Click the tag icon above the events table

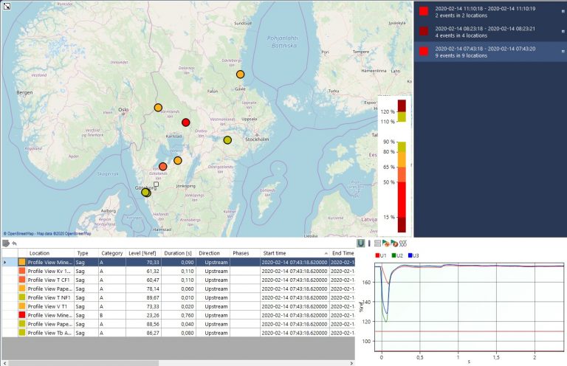6,244
